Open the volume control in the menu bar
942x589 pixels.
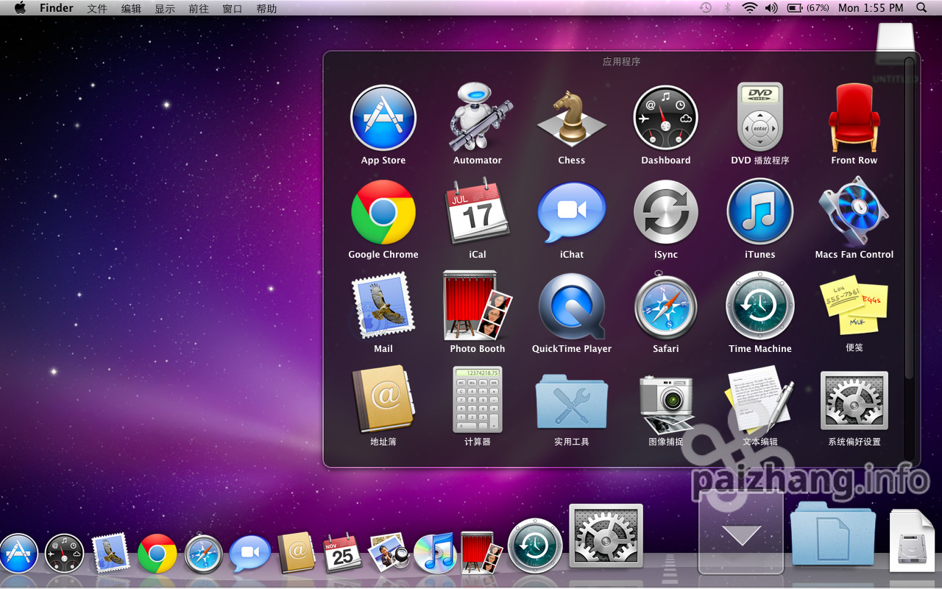tap(771, 8)
